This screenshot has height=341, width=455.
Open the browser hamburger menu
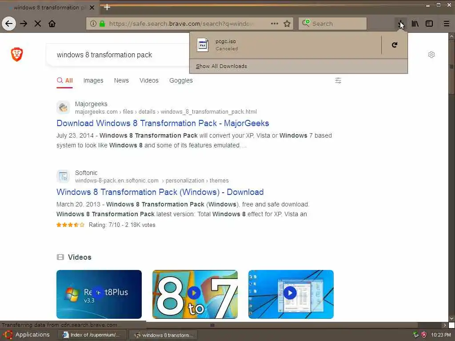pyautogui.click(x=447, y=24)
